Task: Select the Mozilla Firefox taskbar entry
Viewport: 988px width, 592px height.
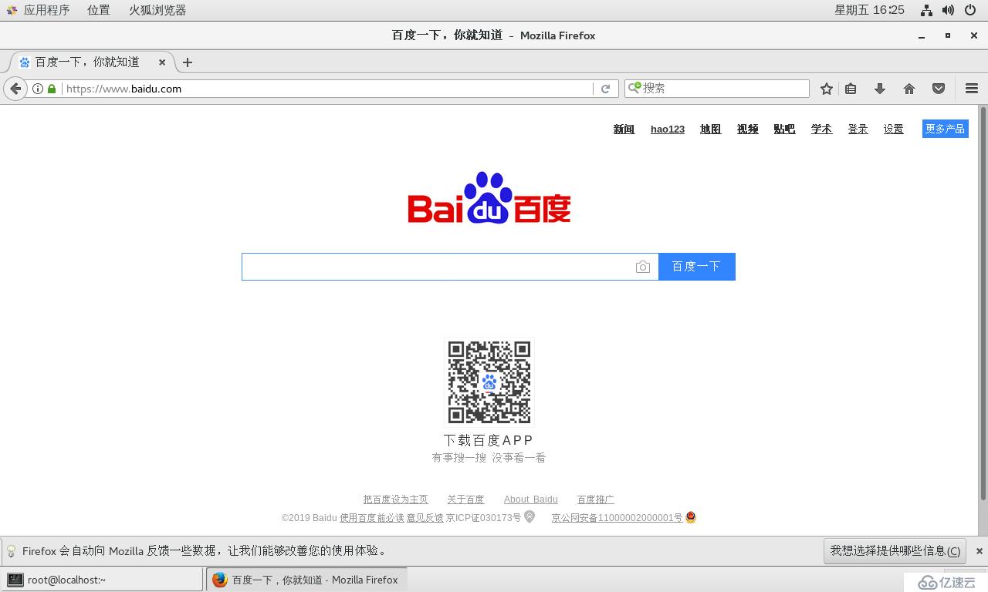Action: (x=306, y=580)
